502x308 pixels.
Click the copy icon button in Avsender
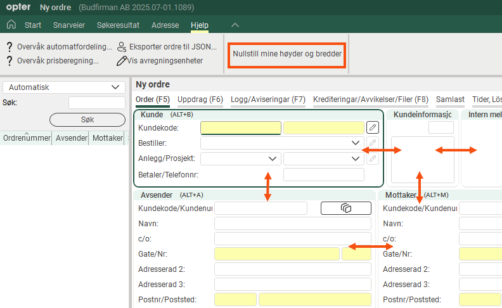(345, 208)
